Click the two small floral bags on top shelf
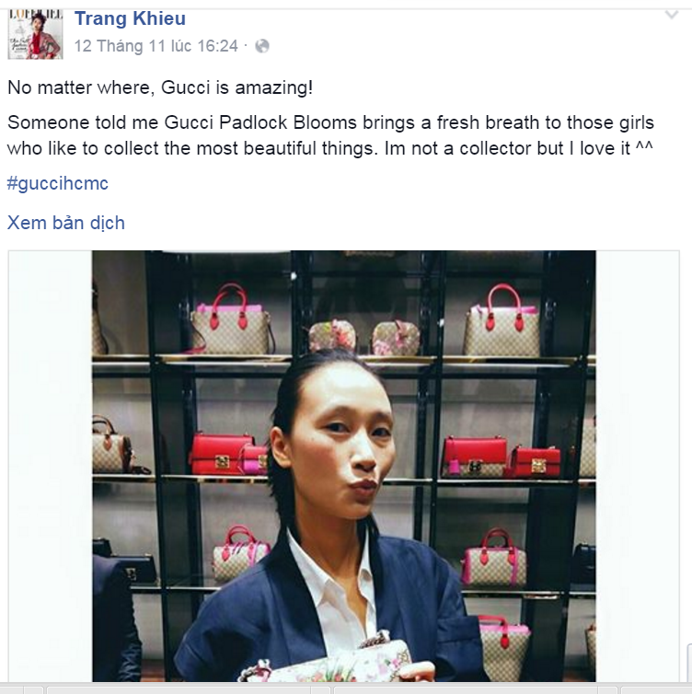692x694 pixels. pos(364,337)
